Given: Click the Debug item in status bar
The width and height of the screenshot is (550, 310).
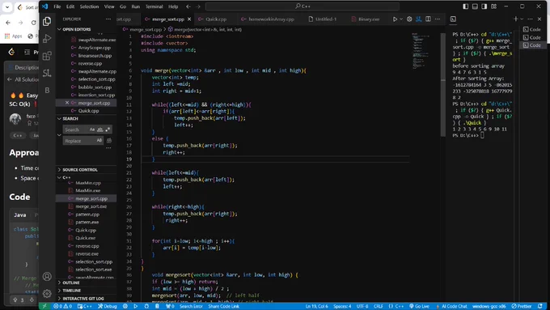Looking at the screenshot, I should pos(108,306).
